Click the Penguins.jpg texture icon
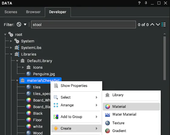 29,74
